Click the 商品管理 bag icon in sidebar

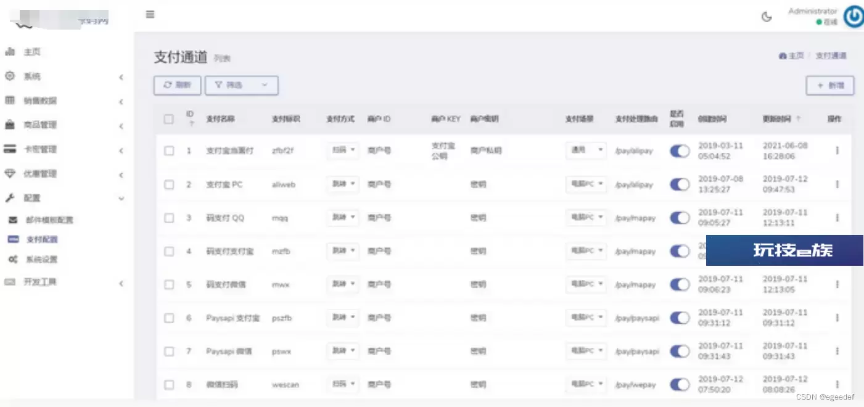click(10, 125)
